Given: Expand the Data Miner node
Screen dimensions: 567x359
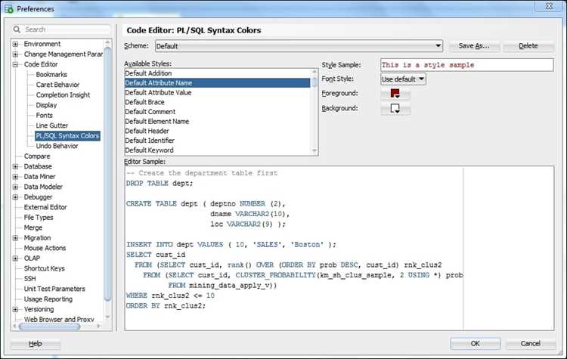Looking at the screenshot, I should point(15,177).
